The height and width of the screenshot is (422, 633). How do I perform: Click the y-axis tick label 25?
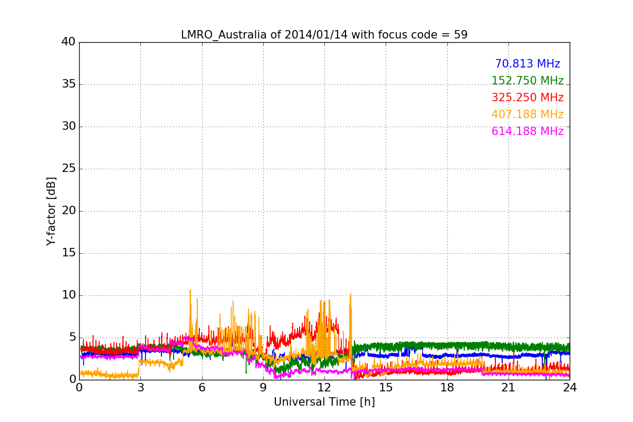tap(69, 169)
